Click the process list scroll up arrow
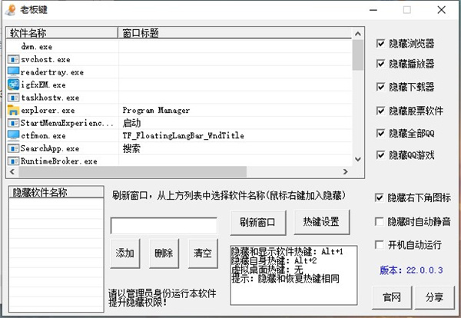 tap(358, 34)
